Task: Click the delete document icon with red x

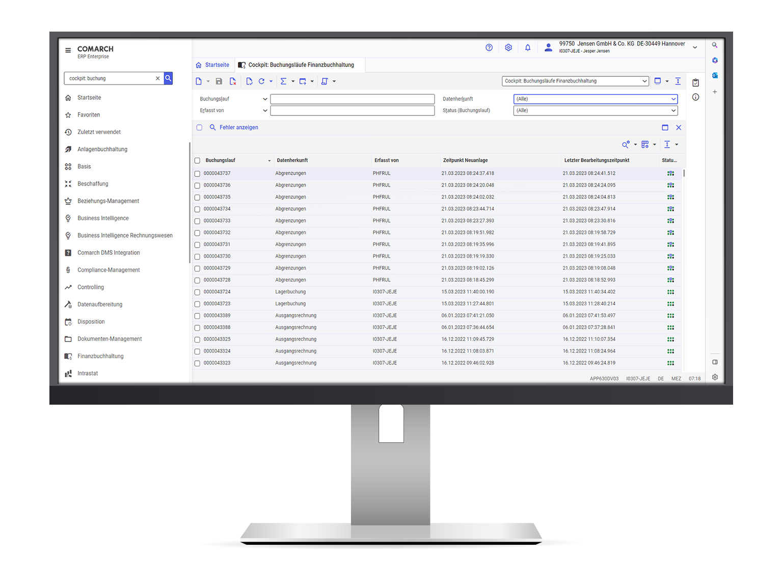Action: point(233,82)
